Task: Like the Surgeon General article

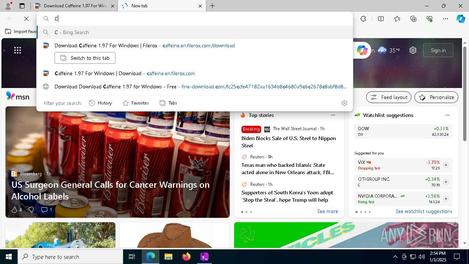Action: (x=16, y=210)
